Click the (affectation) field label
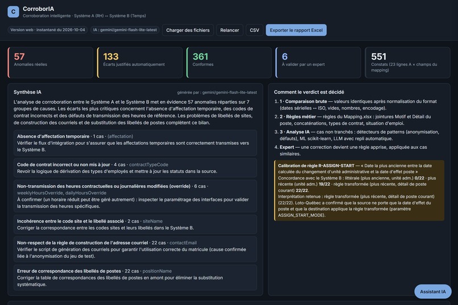458x305 pixels. [120, 136]
